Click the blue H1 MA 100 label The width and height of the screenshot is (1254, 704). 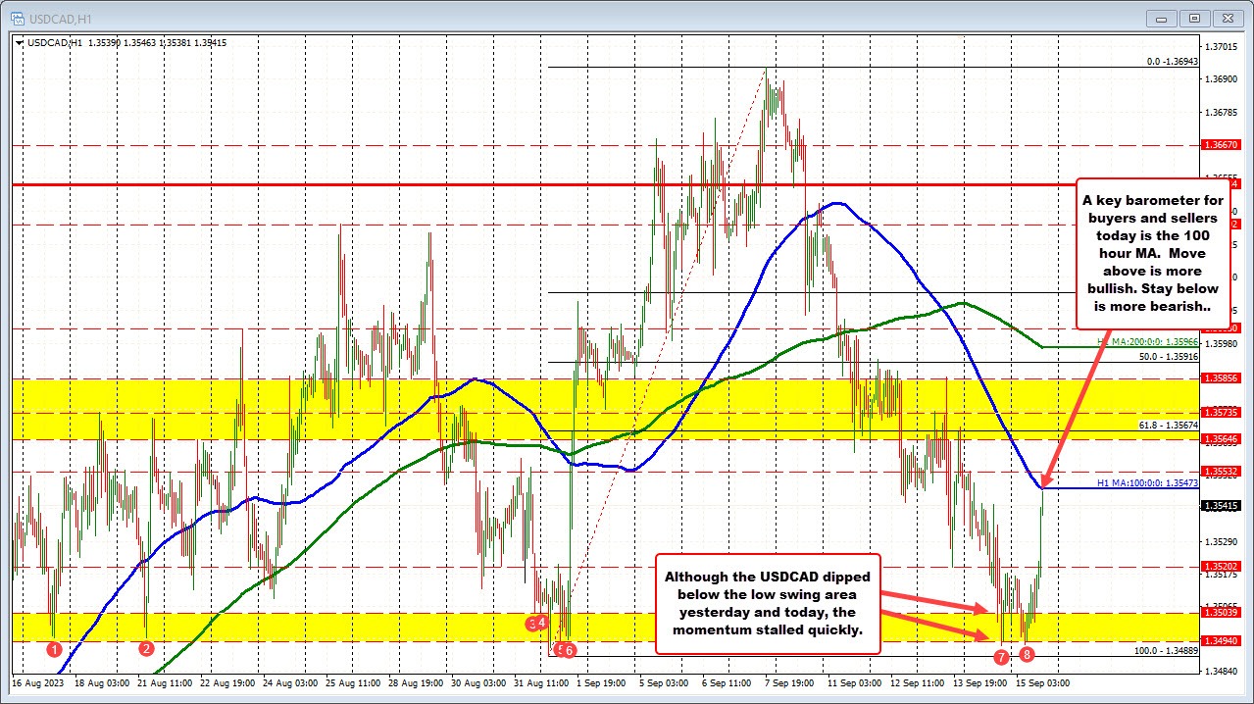point(1147,483)
